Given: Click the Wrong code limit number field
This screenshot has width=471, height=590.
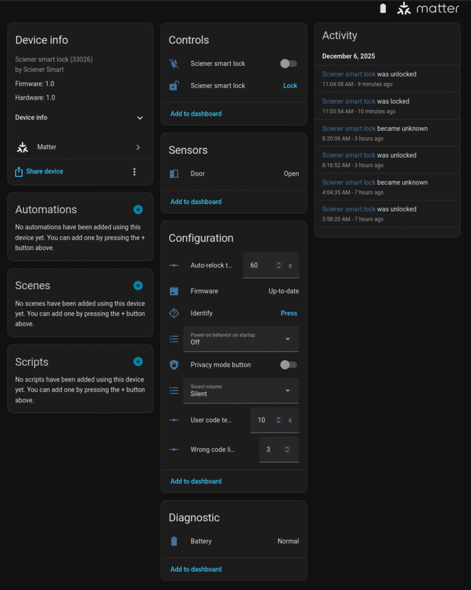Looking at the screenshot, I should coord(271,449).
